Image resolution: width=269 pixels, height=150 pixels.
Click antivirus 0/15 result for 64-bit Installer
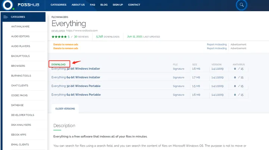pyautogui.click(x=239, y=78)
